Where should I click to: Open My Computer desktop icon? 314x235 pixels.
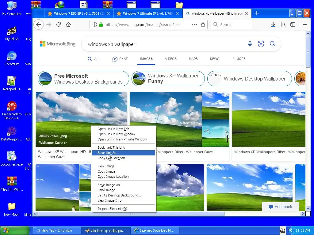(x=12, y=8)
